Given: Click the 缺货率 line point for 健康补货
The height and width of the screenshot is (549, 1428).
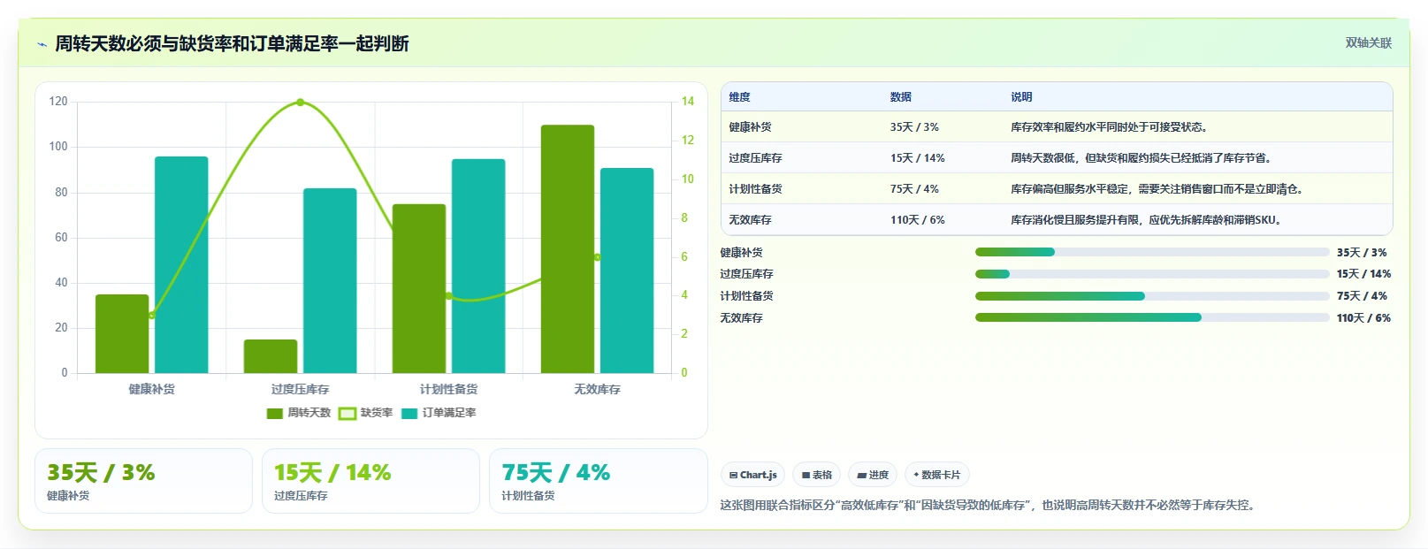Looking at the screenshot, I should (152, 315).
